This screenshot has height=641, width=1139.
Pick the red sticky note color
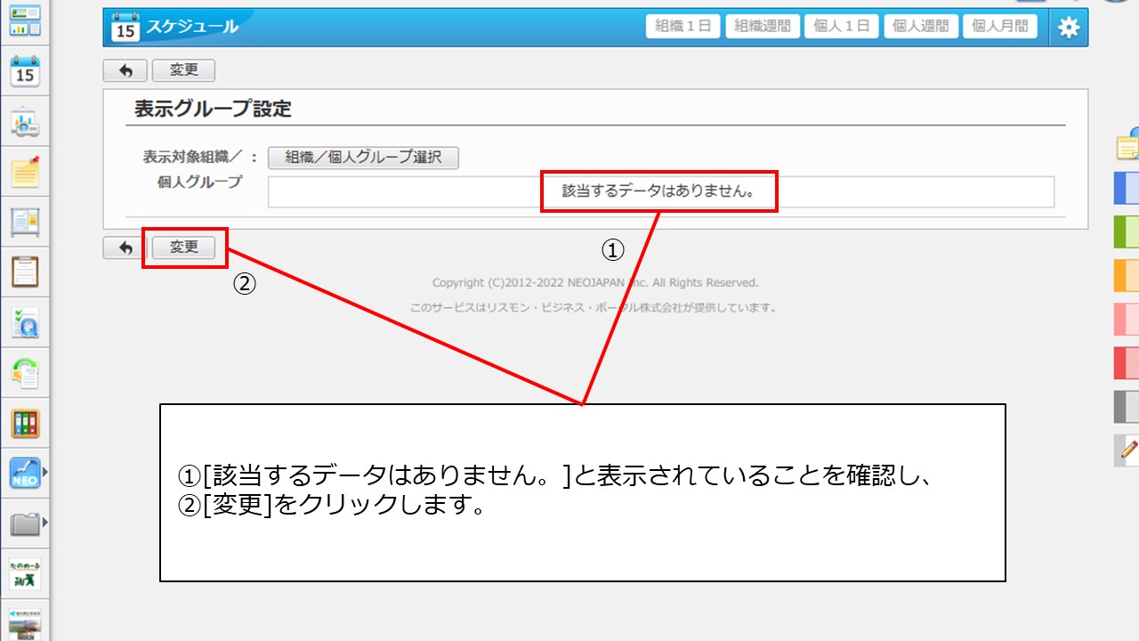click(1127, 362)
